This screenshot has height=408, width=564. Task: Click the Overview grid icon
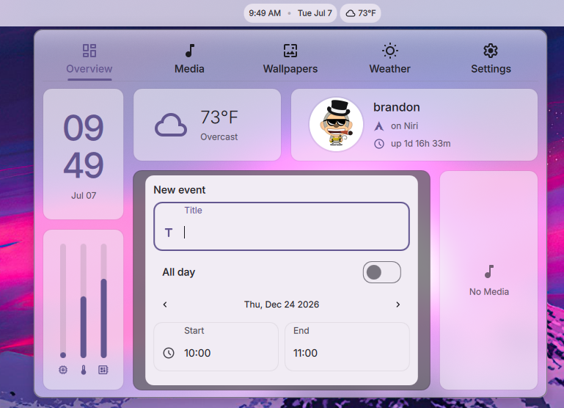pyautogui.click(x=89, y=51)
